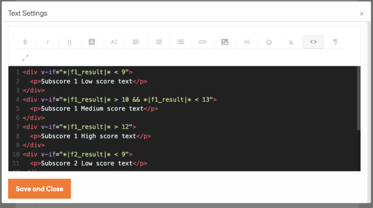
Task: Click line 10 with f2_result < 9
Action: (77, 154)
